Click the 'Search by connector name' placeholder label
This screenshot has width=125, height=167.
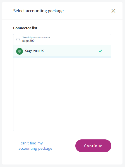tap(36, 37)
